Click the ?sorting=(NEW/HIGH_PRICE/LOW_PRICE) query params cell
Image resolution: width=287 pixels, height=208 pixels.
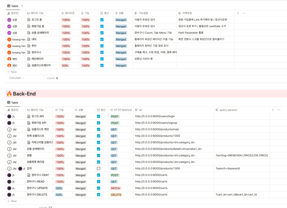click(242, 155)
